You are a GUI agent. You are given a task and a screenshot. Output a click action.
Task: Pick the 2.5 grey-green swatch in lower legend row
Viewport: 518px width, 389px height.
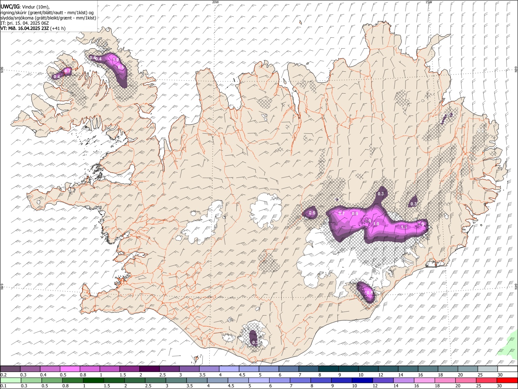point(155,380)
